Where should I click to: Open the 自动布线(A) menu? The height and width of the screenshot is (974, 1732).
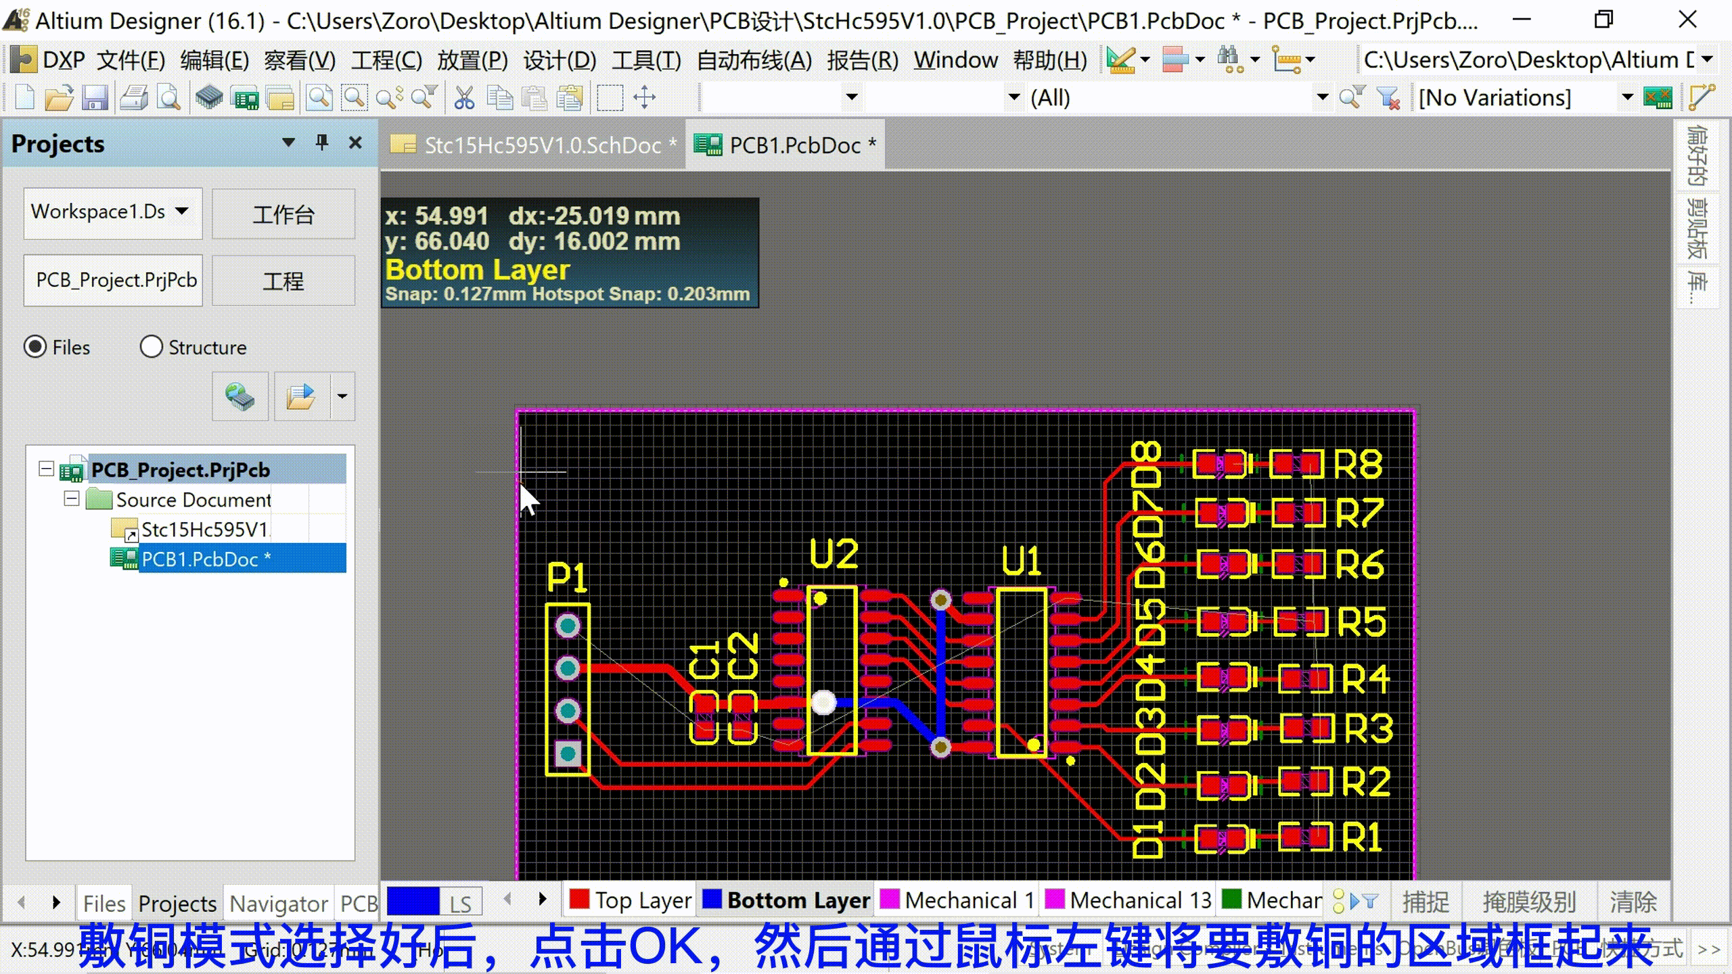[x=754, y=60]
